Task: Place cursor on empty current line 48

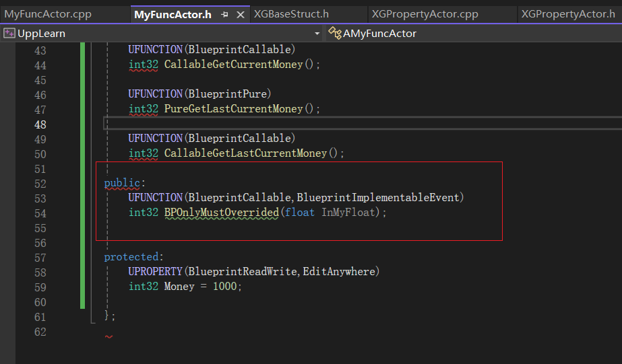Action: click(x=363, y=123)
